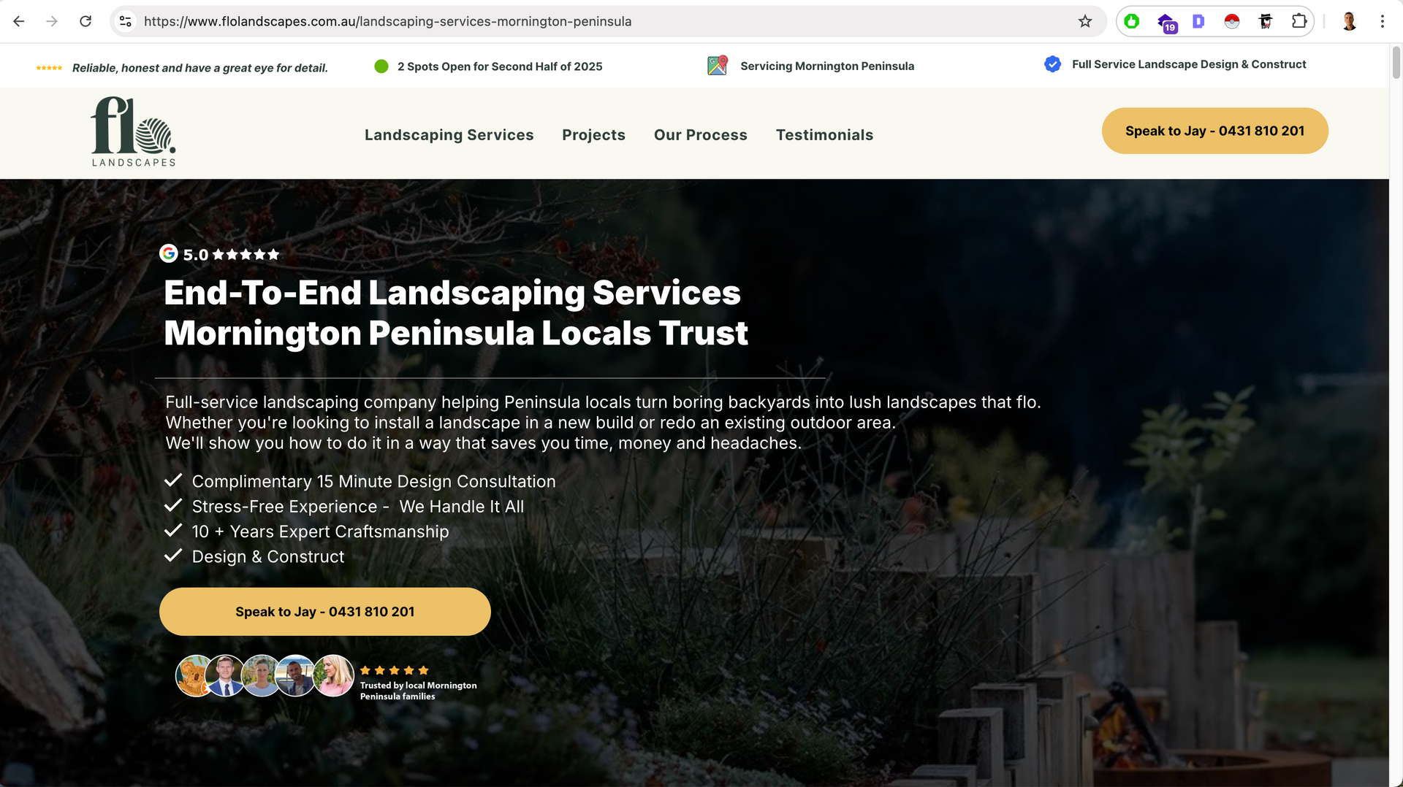The width and height of the screenshot is (1403, 787).
Task: Click the green circle extension icon
Action: (x=1132, y=21)
